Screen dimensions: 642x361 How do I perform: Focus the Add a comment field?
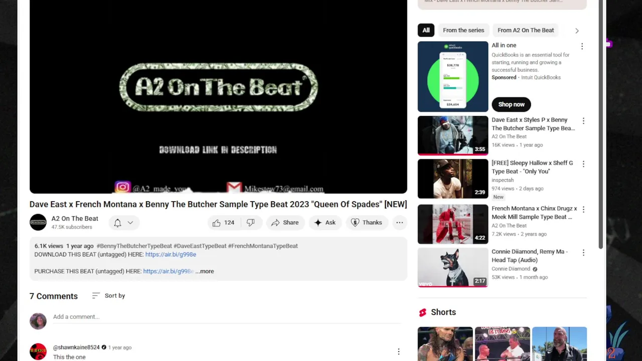point(227,317)
